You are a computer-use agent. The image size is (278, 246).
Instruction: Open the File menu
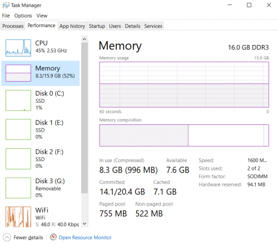coord(6,16)
